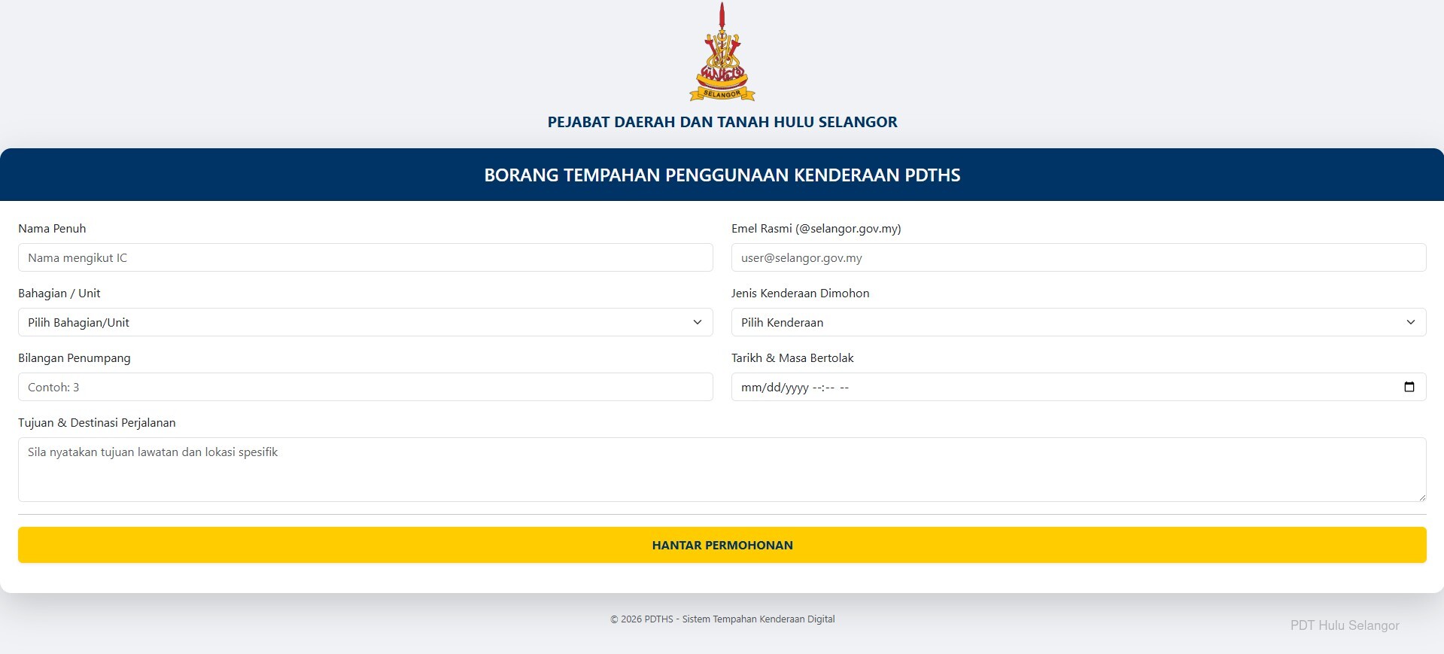Click the Jenis Kenderaan Dimohon label
1444x654 pixels.
coord(800,294)
